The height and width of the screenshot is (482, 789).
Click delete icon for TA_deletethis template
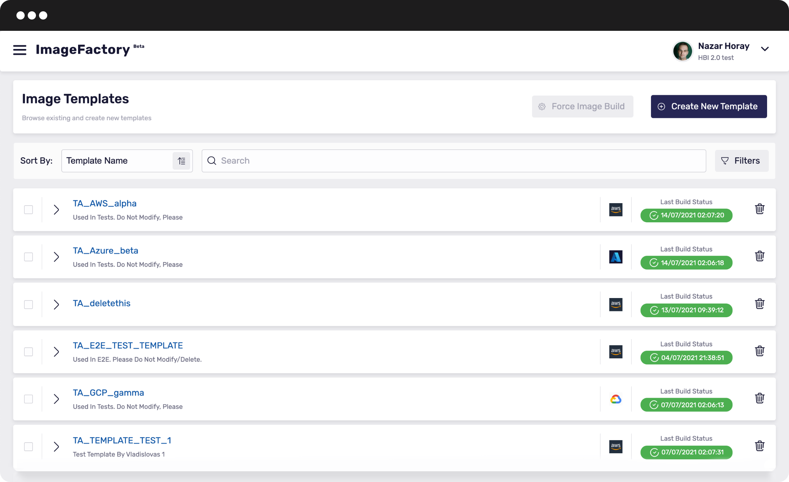(760, 304)
